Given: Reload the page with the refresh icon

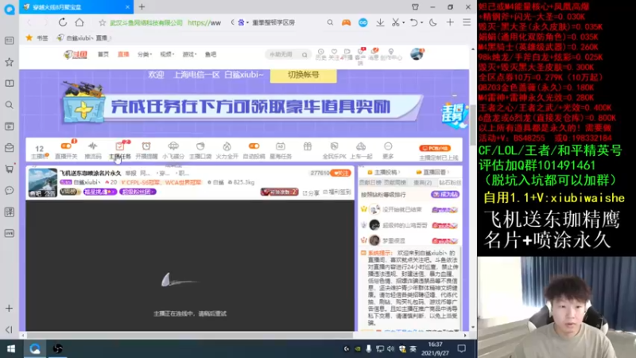Looking at the screenshot, I should [x=63, y=22].
